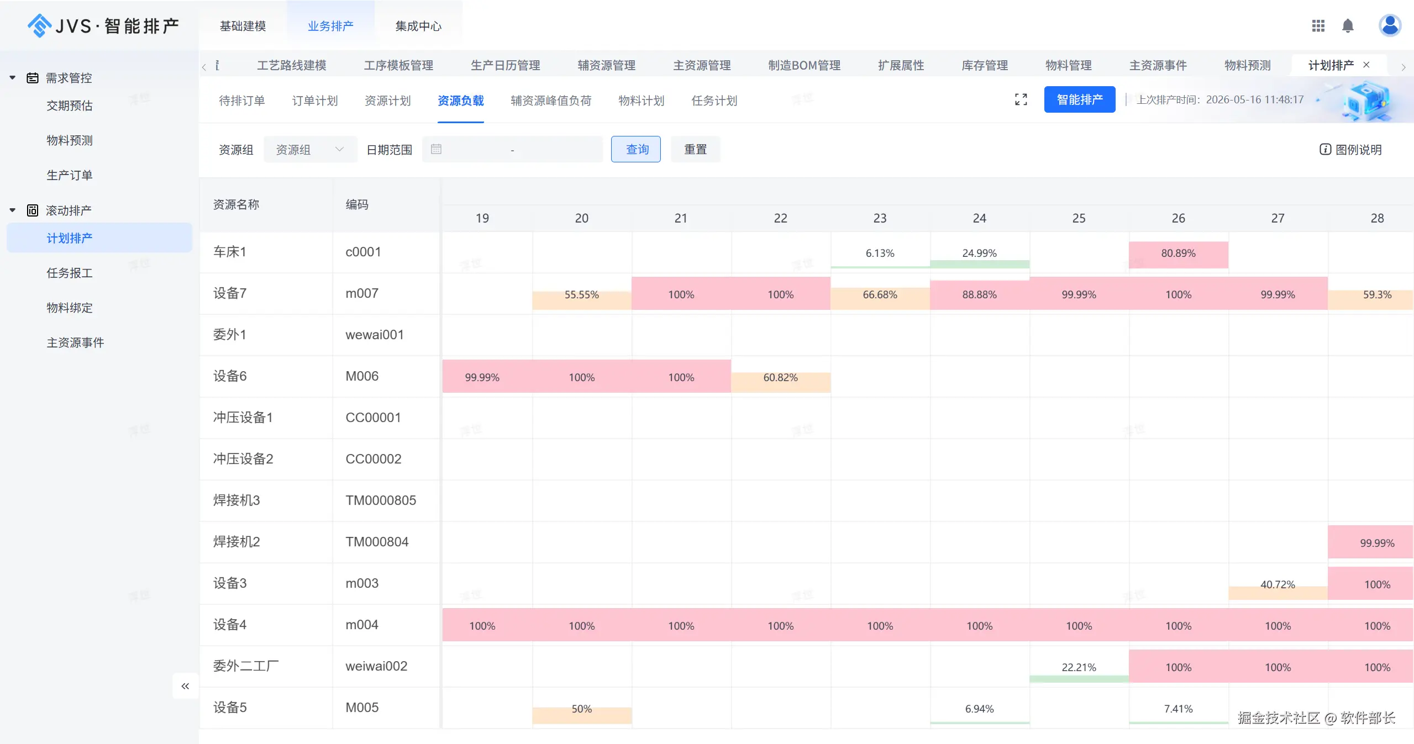This screenshot has height=744, width=1414.
Task: Toggle fullscreen view icon
Action: click(x=1021, y=99)
